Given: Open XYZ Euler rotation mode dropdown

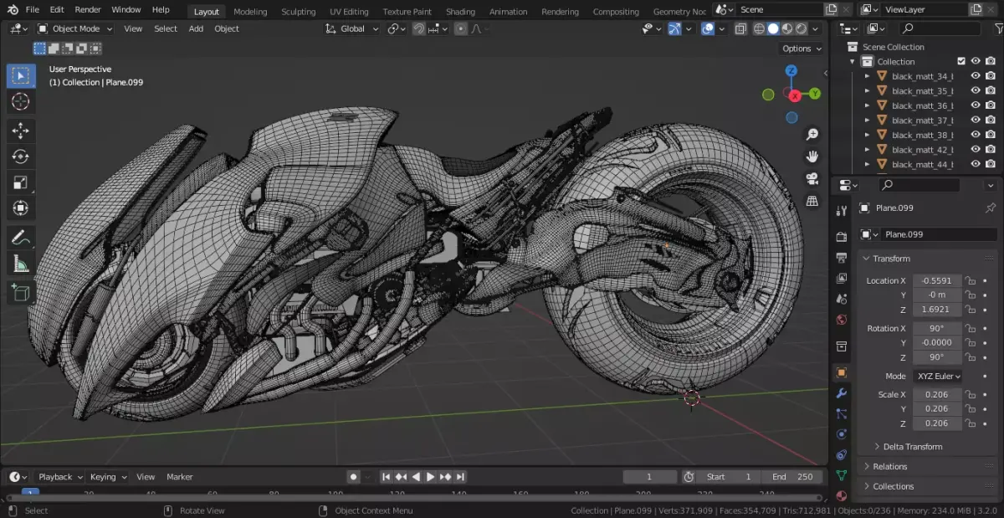Looking at the screenshot, I should click(x=937, y=377).
